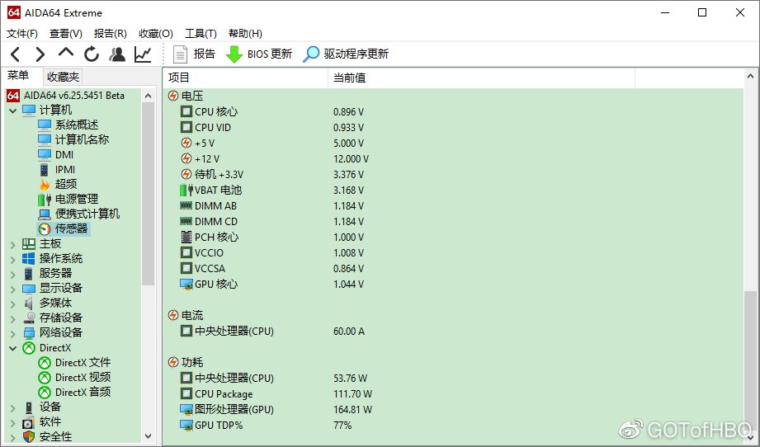760x447 pixels.
Task: Select the GPU TDP% row
Action: (453, 426)
